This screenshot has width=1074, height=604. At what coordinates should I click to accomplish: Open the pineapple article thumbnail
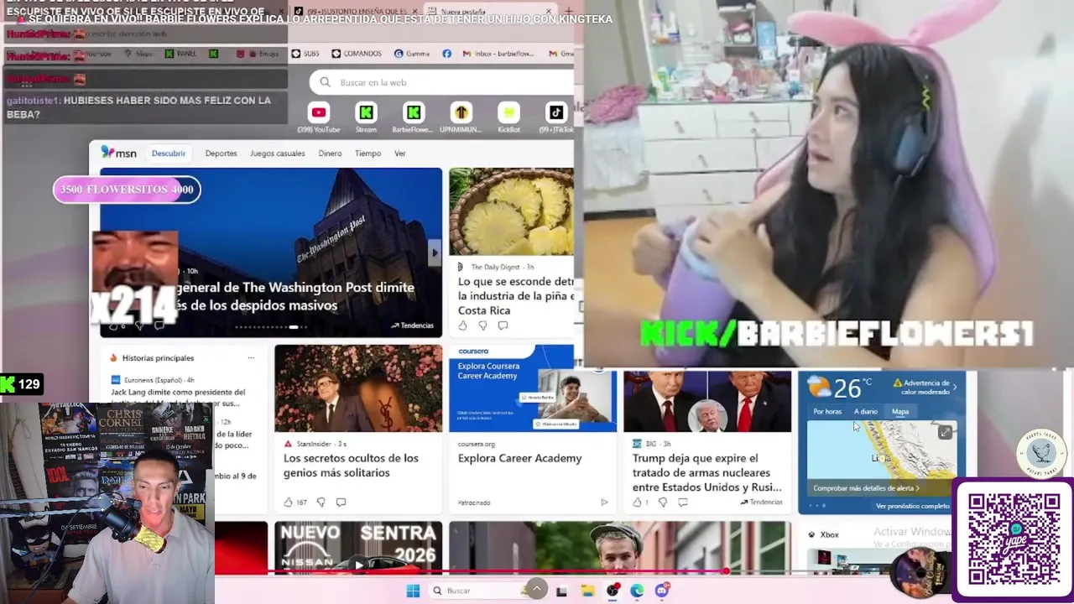coord(512,211)
